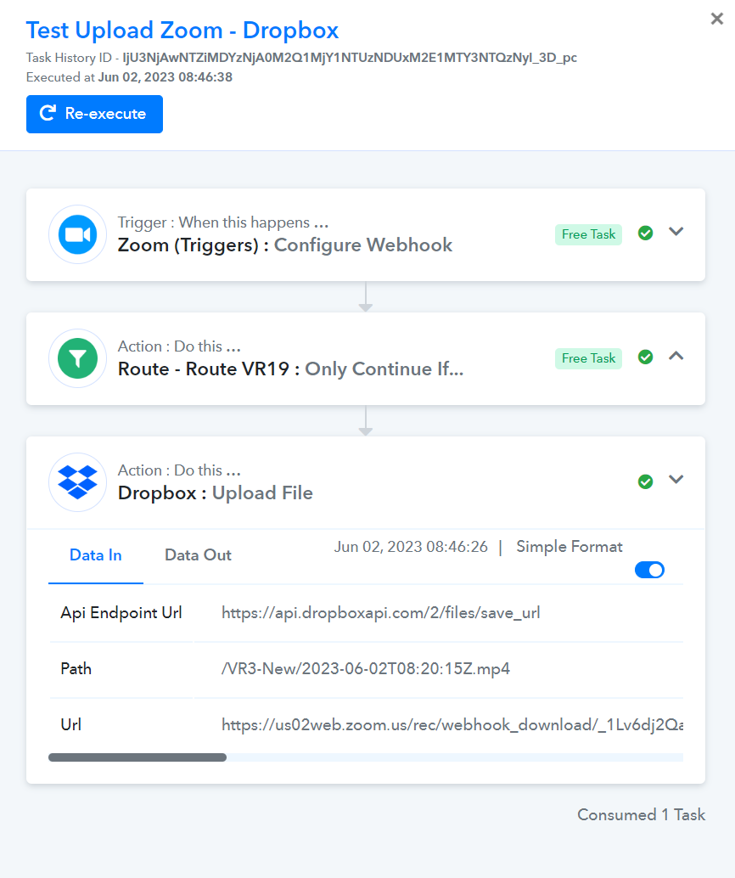Click the Consumed 1 Task text
The height and width of the screenshot is (878, 735).
coord(641,814)
